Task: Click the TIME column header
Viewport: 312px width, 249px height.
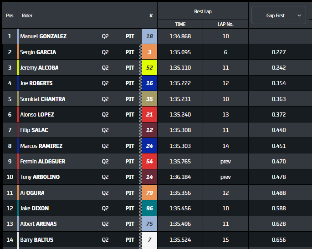Action: point(180,24)
